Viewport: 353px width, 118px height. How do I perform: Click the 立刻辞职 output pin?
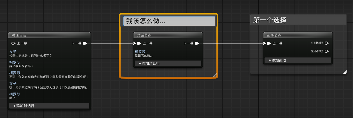326,43
